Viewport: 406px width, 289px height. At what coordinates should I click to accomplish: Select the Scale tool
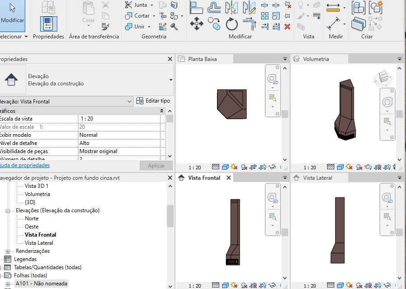[x=276, y=16]
